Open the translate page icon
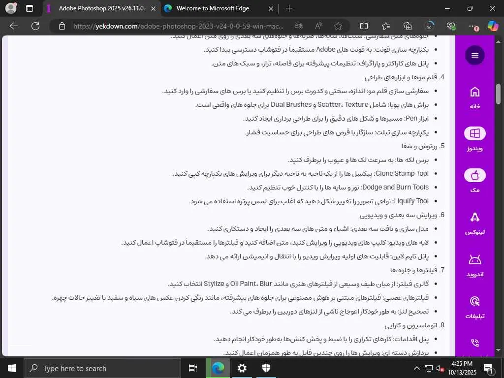Viewport: 504px width, 378px height. 299,26
